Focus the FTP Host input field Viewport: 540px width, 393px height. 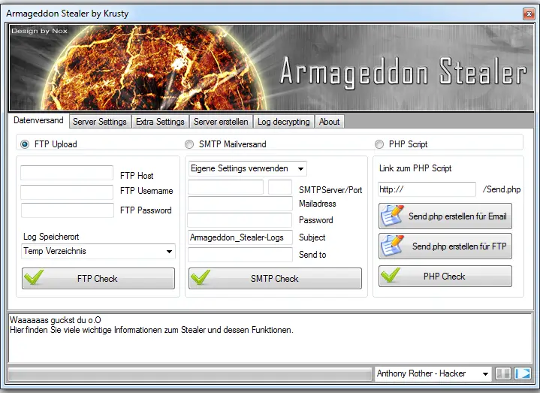(x=67, y=173)
